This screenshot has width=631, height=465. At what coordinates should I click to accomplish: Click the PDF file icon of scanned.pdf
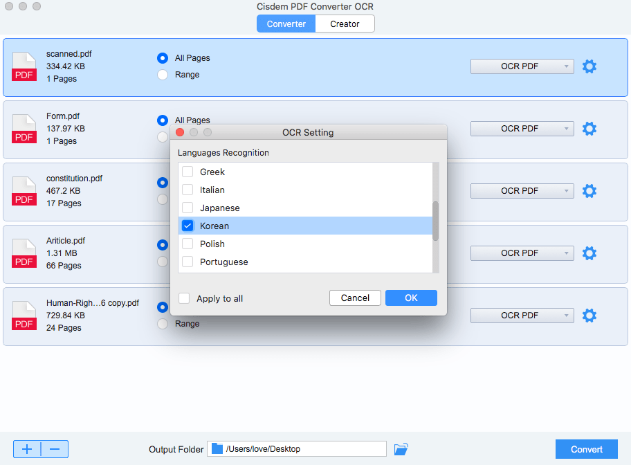[24, 67]
